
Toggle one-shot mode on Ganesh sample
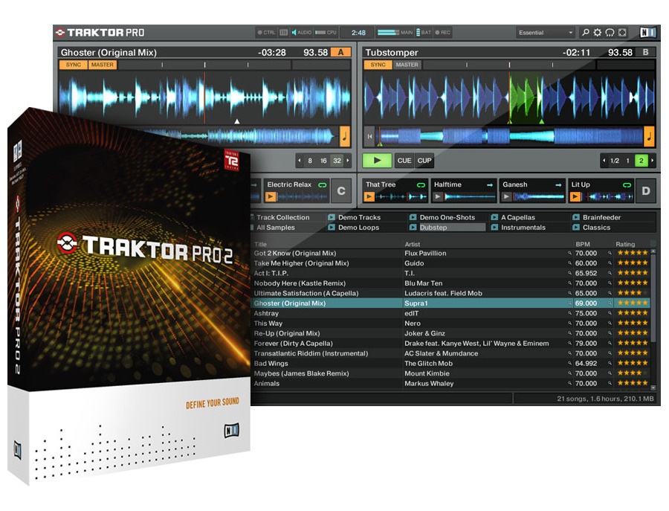(x=558, y=185)
